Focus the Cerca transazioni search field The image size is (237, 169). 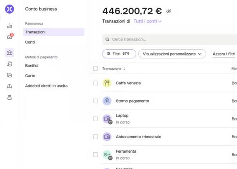169,39
